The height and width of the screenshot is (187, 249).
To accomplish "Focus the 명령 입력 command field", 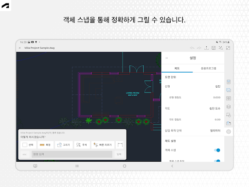I will coord(72,154).
